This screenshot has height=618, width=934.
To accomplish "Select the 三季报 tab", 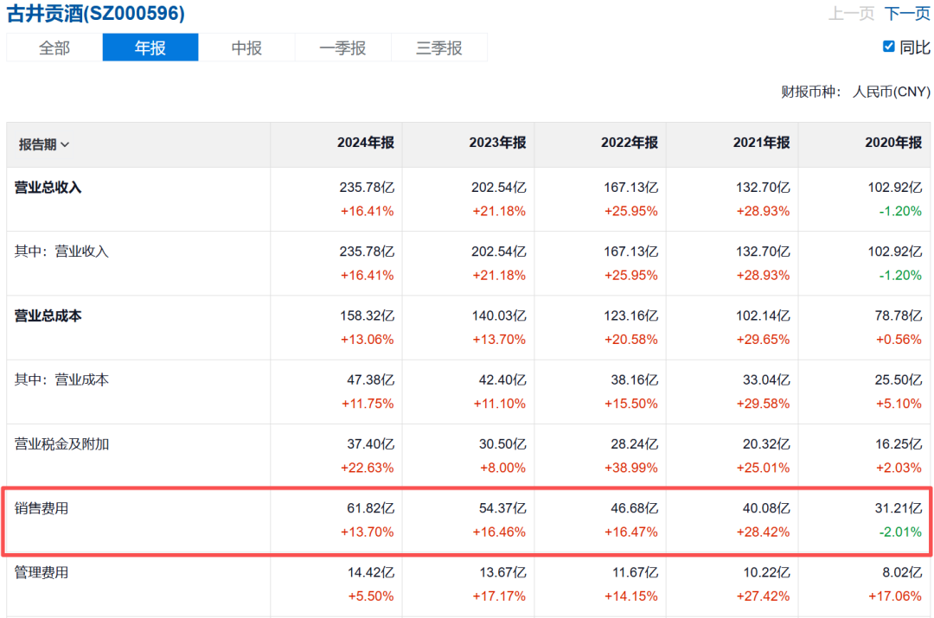I will pos(439,48).
